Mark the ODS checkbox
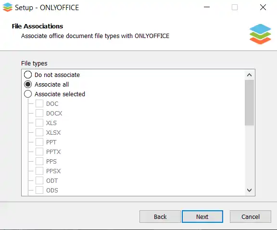277x230 pixels. click(x=39, y=190)
